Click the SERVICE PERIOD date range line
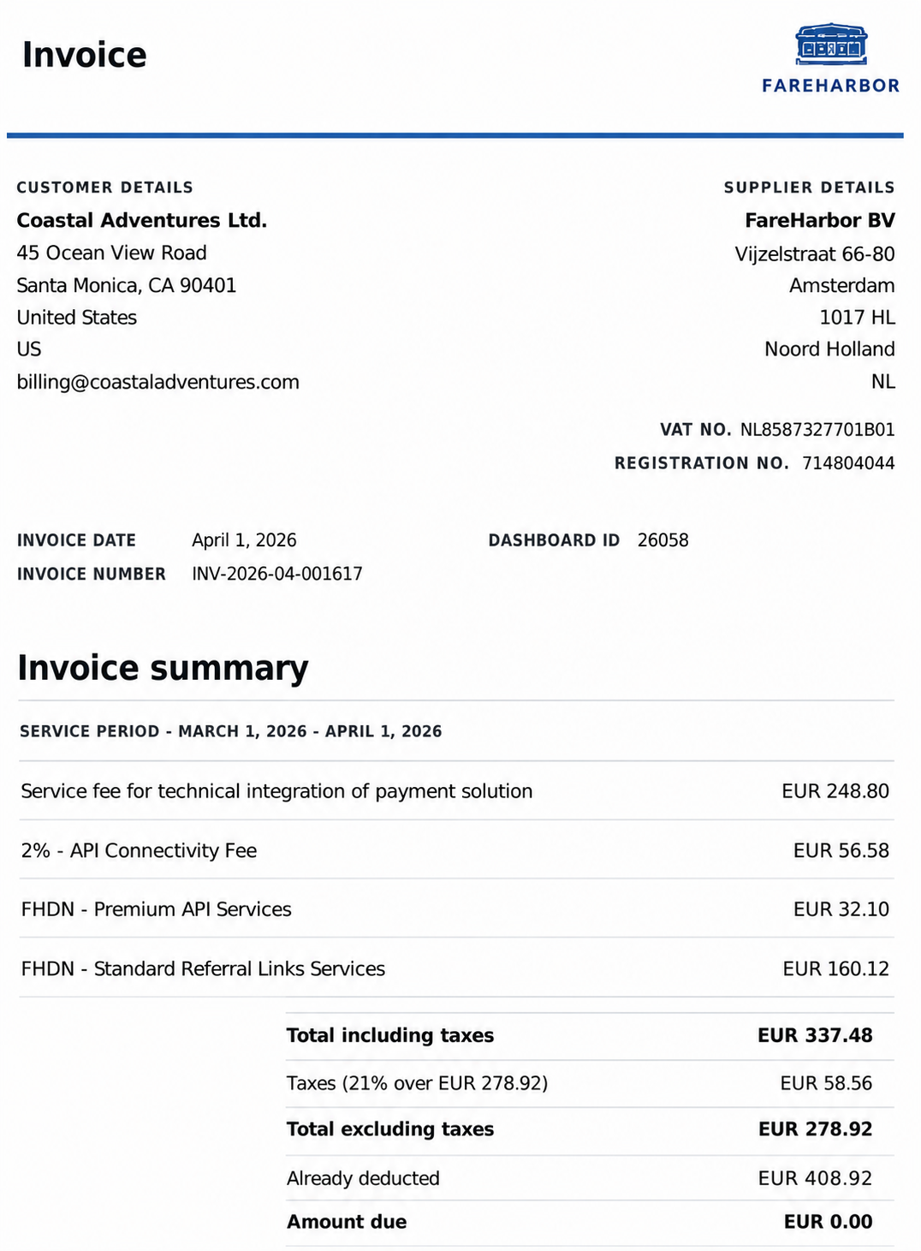 pyautogui.click(x=231, y=731)
